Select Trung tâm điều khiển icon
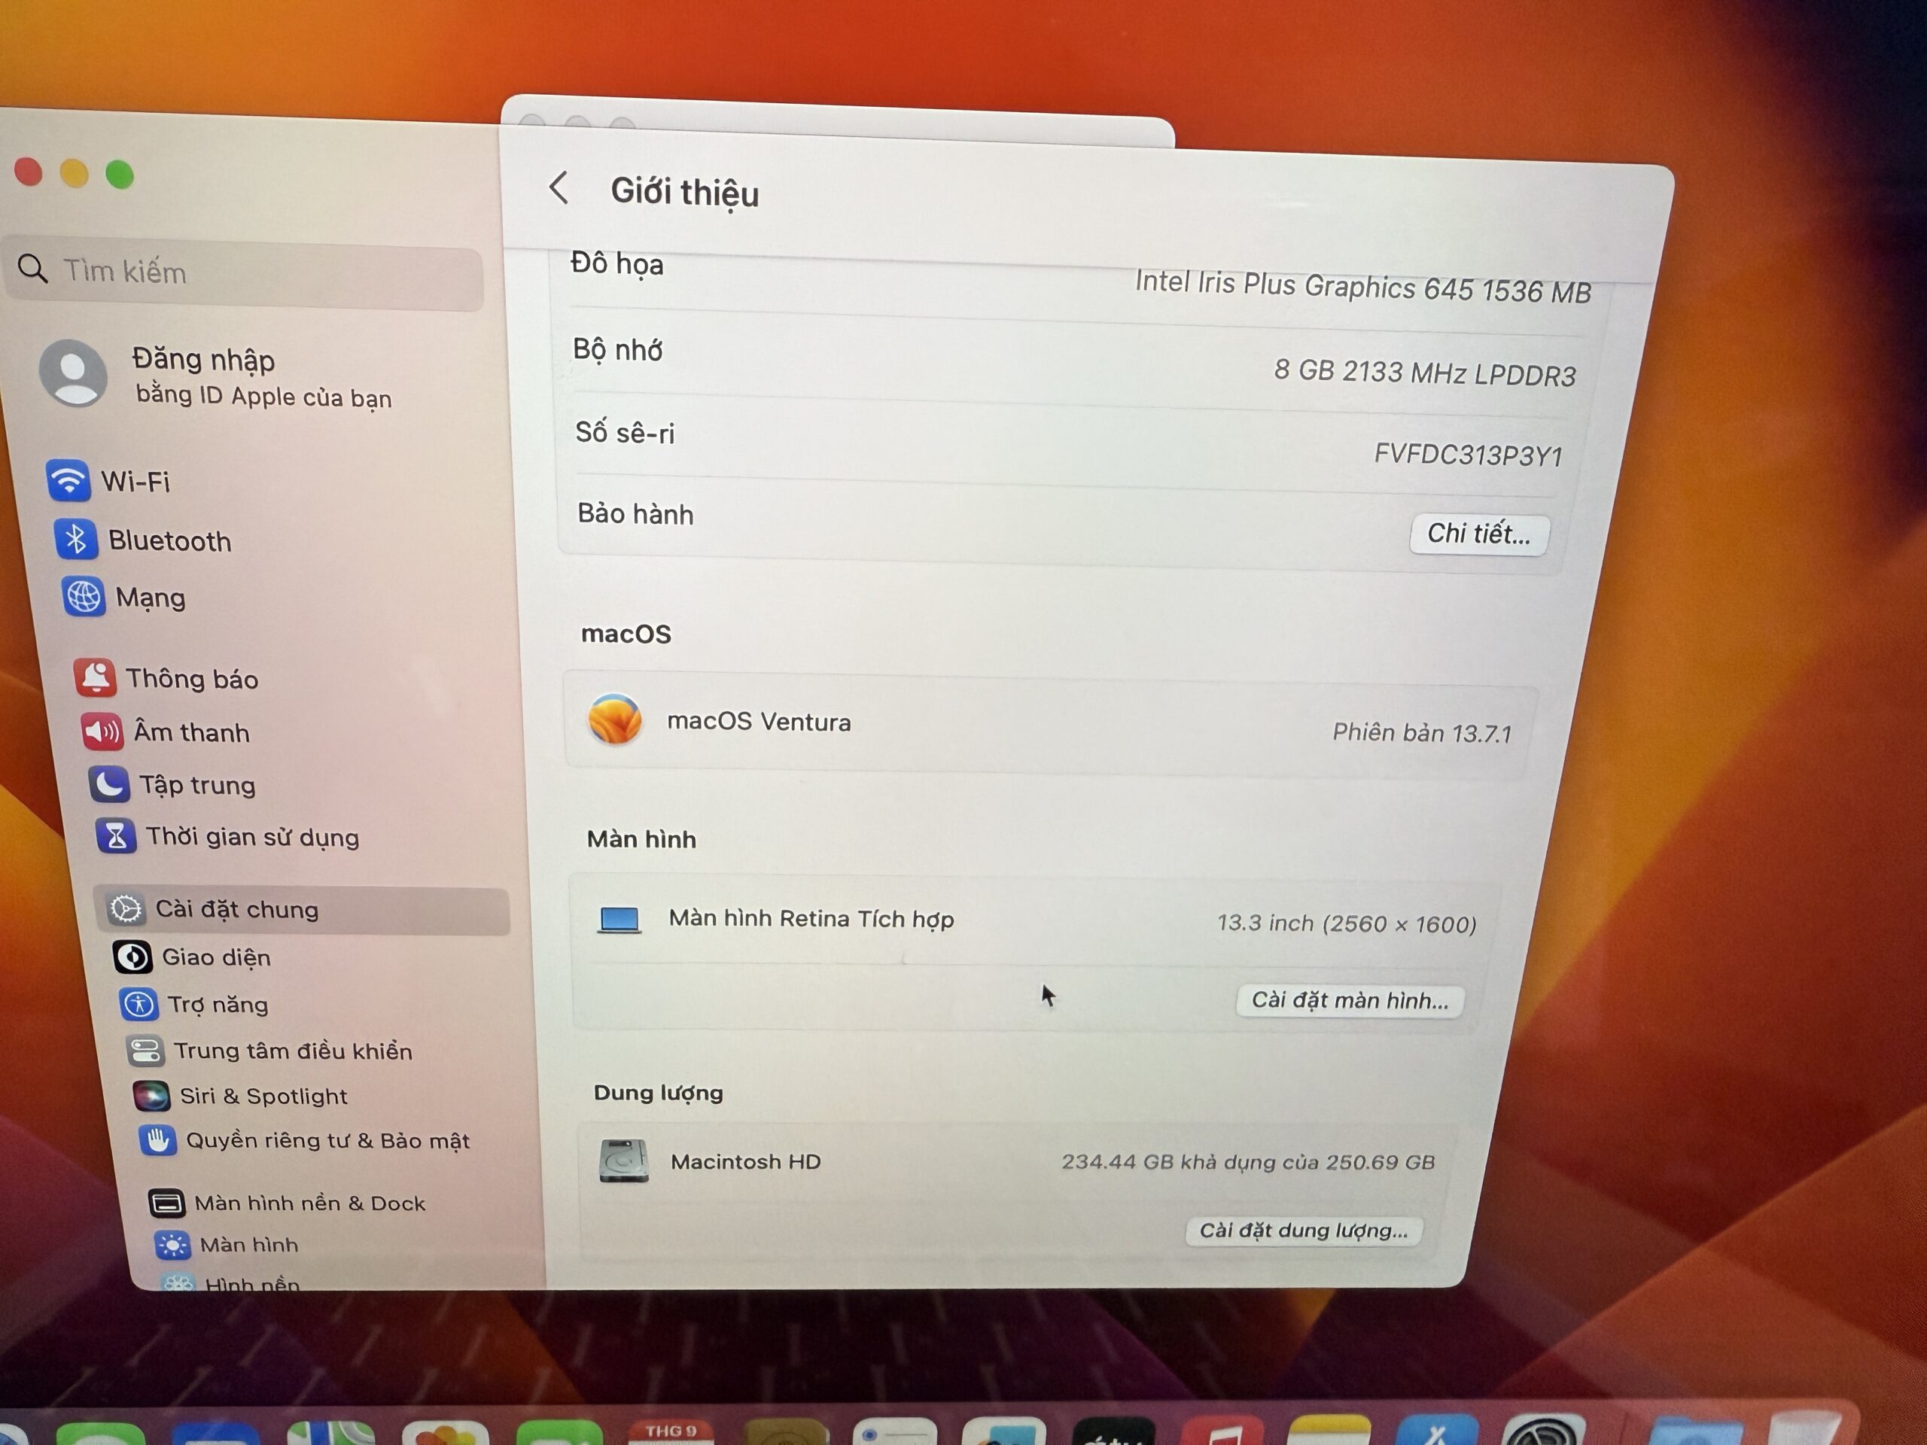Viewport: 1927px width, 1445px height. [x=145, y=1051]
